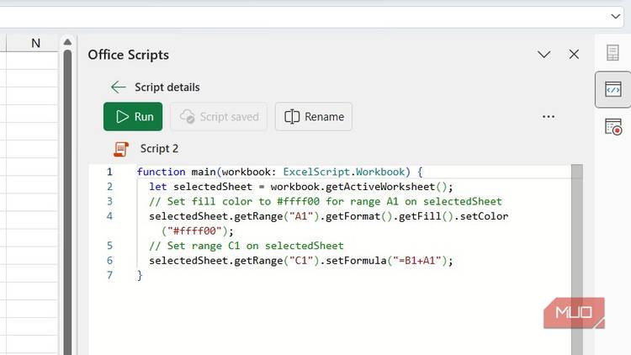Open the top sidebar sheet icon

612,53
